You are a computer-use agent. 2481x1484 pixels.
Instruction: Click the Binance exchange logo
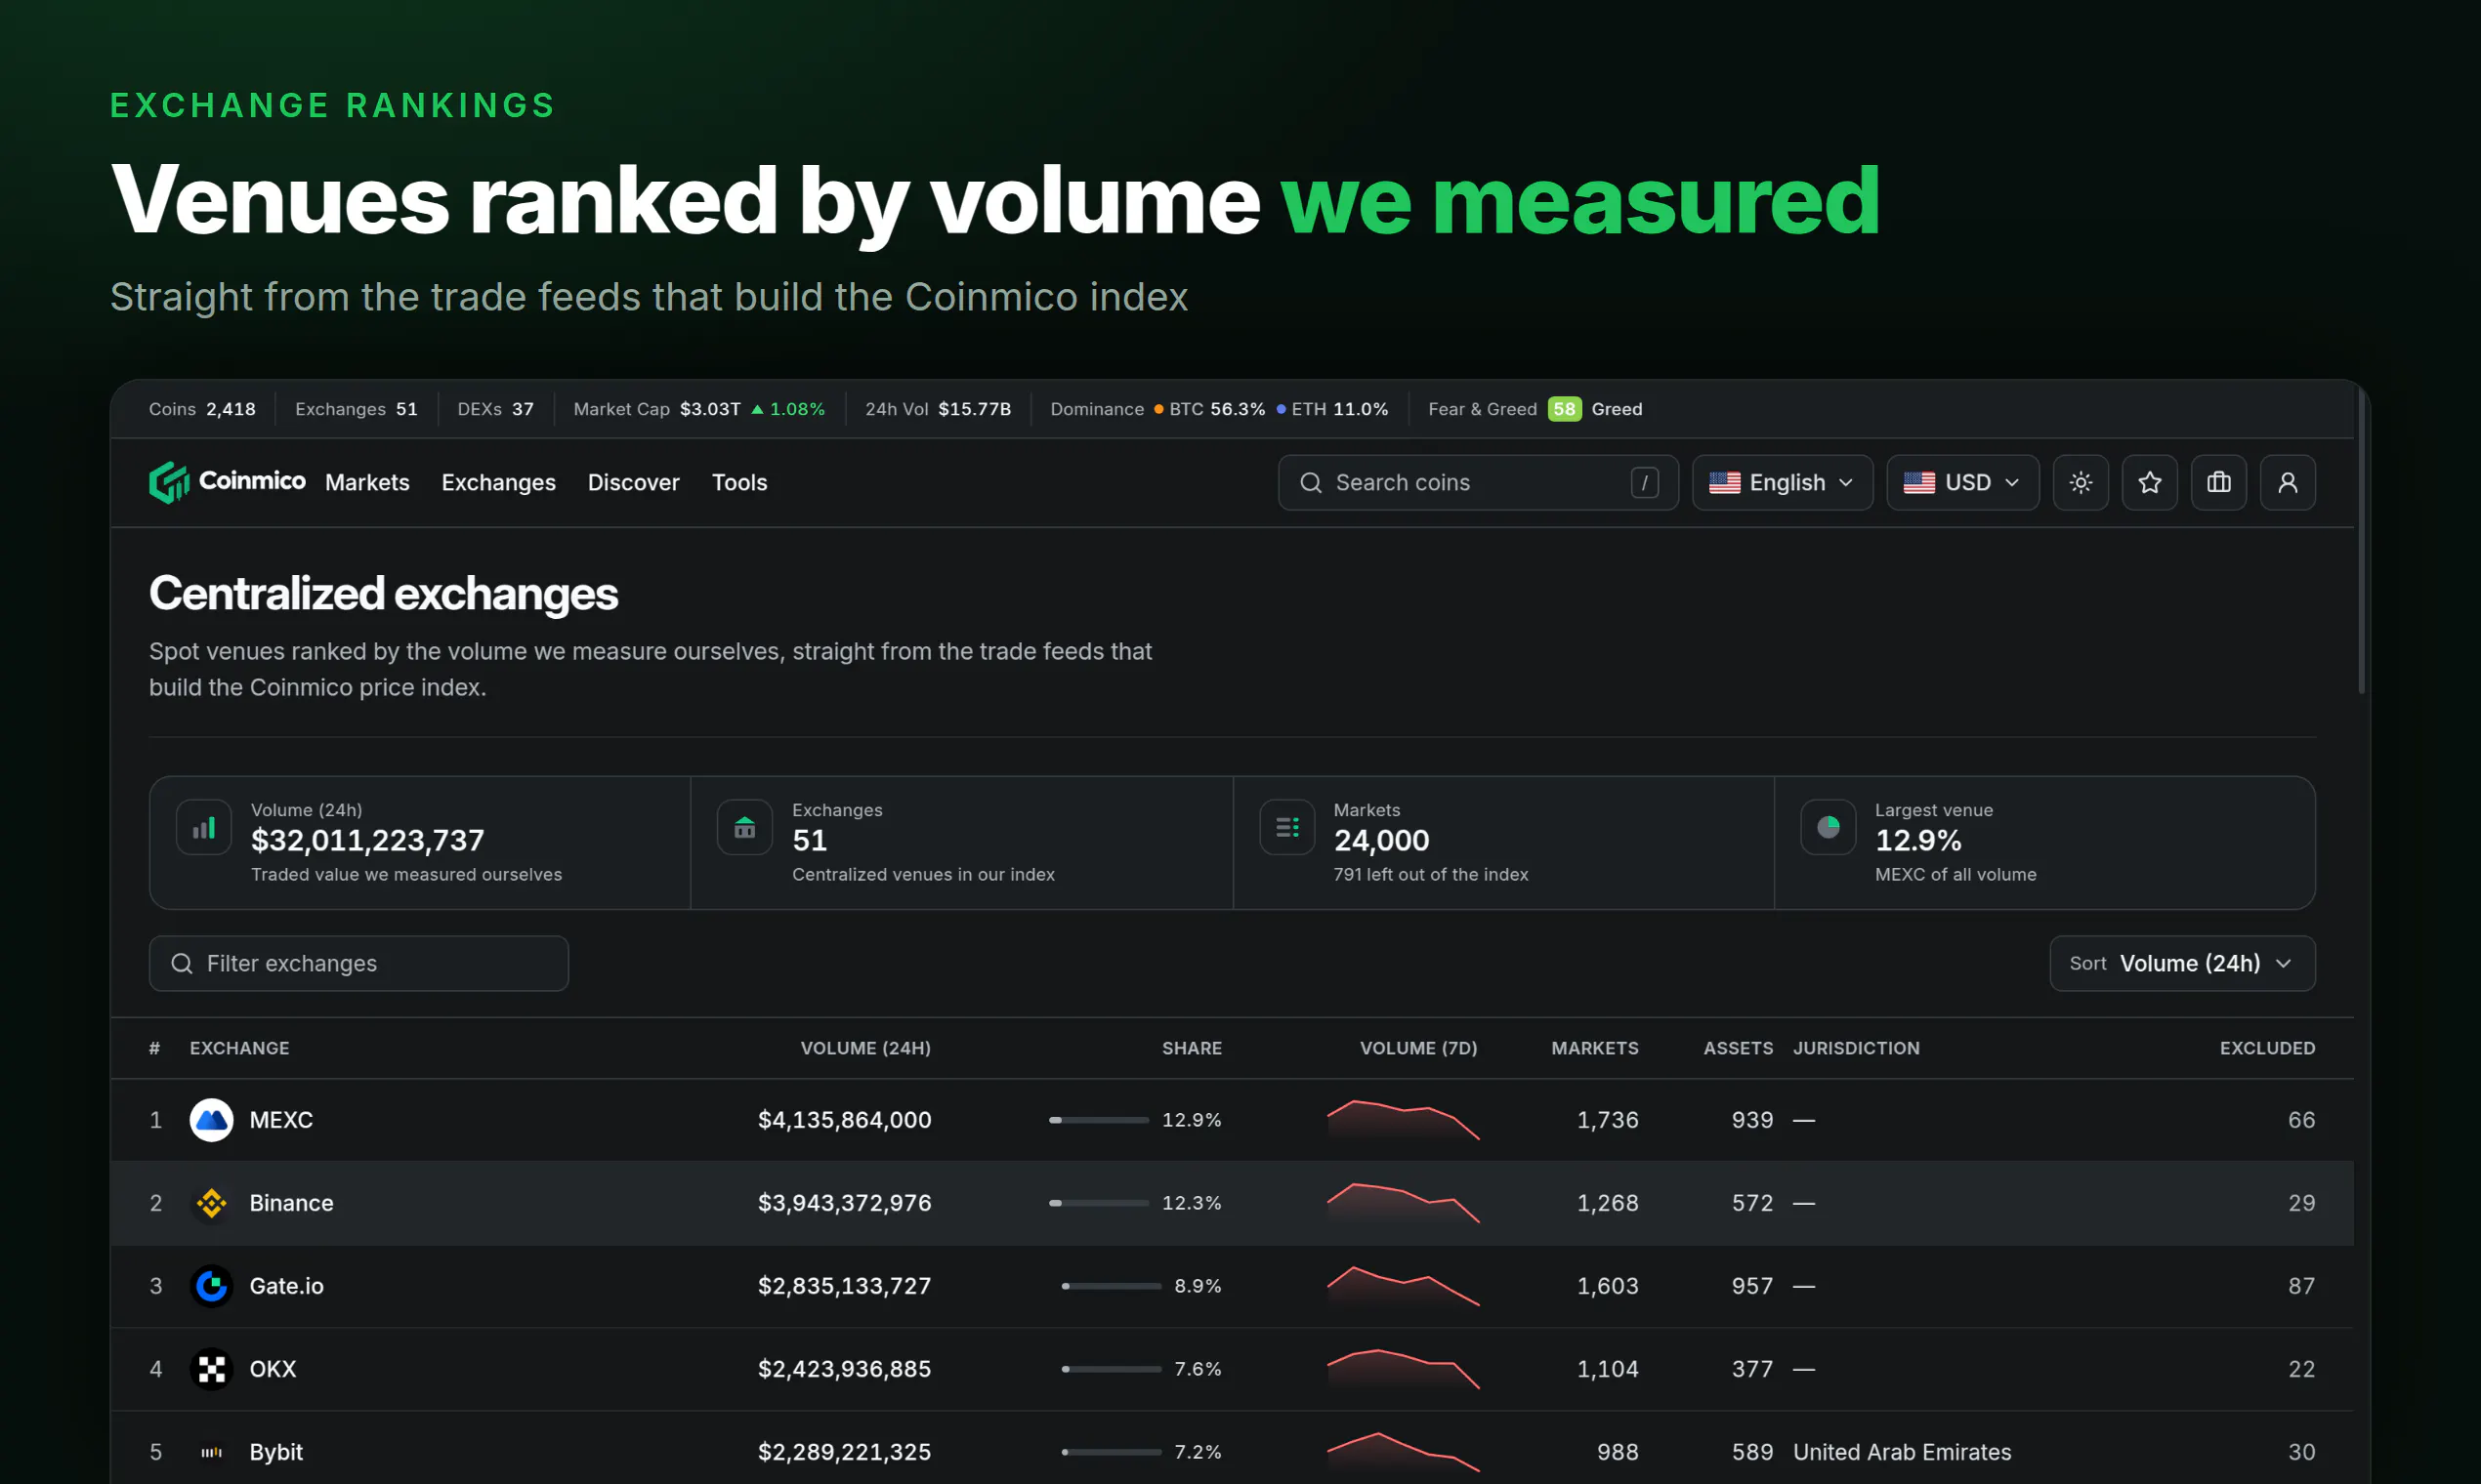point(211,1203)
